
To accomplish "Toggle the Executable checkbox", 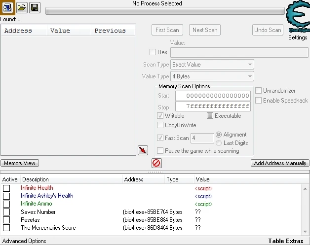I will pyautogui.click(x=210, y=116).
